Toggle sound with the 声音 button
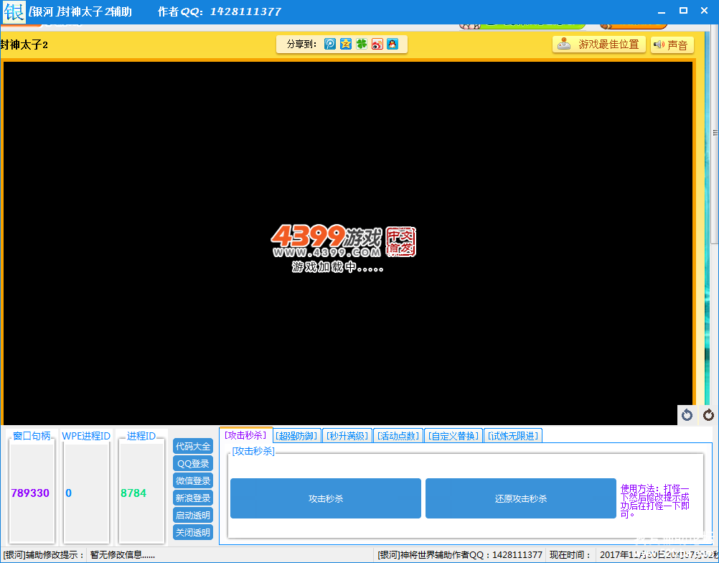 pos(672,45)
